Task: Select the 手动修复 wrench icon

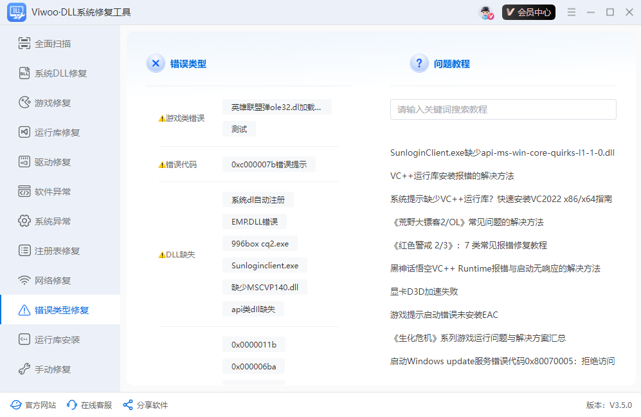Action: click(x=24, y=369)
